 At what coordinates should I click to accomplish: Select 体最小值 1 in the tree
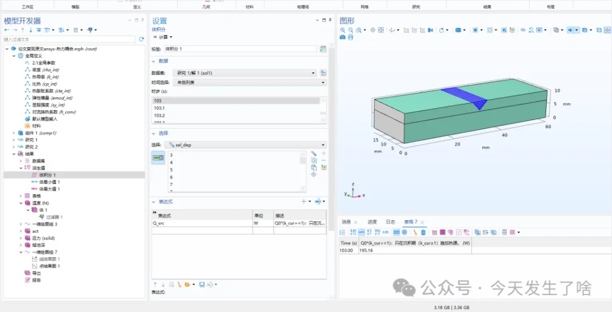49,182
